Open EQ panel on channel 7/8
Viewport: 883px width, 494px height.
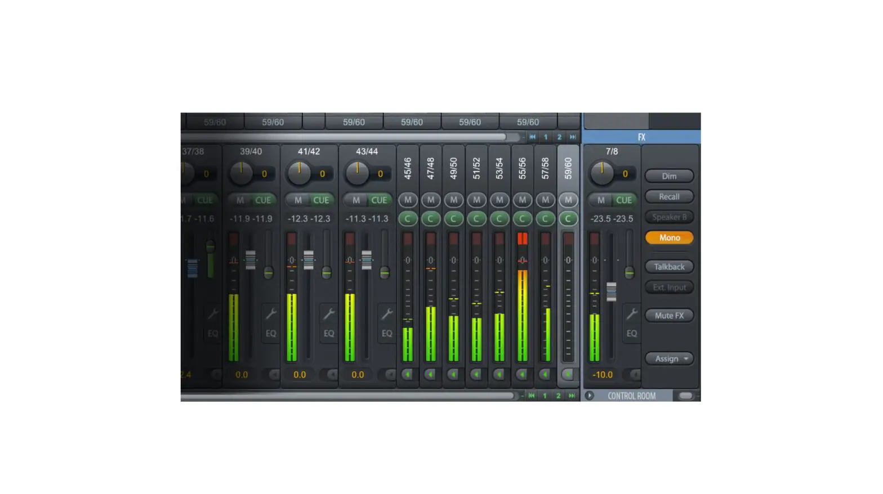pos(632,334)
